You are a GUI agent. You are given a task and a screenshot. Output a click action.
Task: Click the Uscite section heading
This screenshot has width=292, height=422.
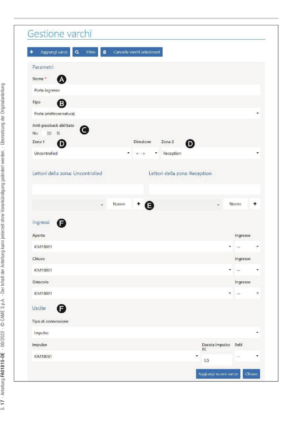(x=39, y=308)
